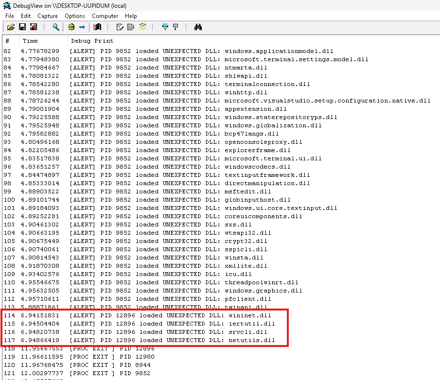This screenshot has height=380, width=440.
Task: Open the Options menu
Action: pos(75,16)
